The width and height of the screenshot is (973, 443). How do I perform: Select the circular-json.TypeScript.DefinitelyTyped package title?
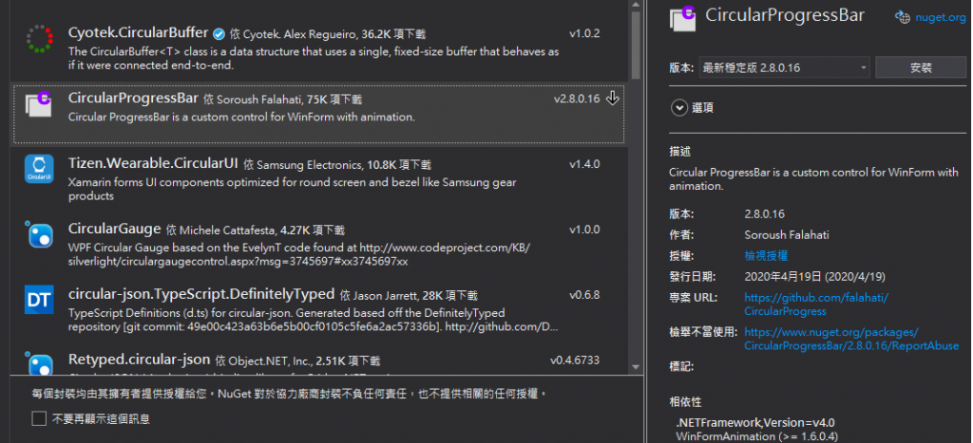click(201, 294)
